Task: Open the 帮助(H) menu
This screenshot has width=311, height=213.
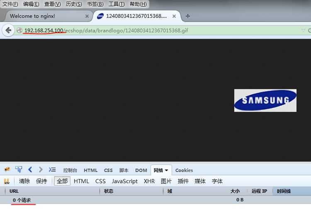Action: pyautogui.click(x=138, y=4)
